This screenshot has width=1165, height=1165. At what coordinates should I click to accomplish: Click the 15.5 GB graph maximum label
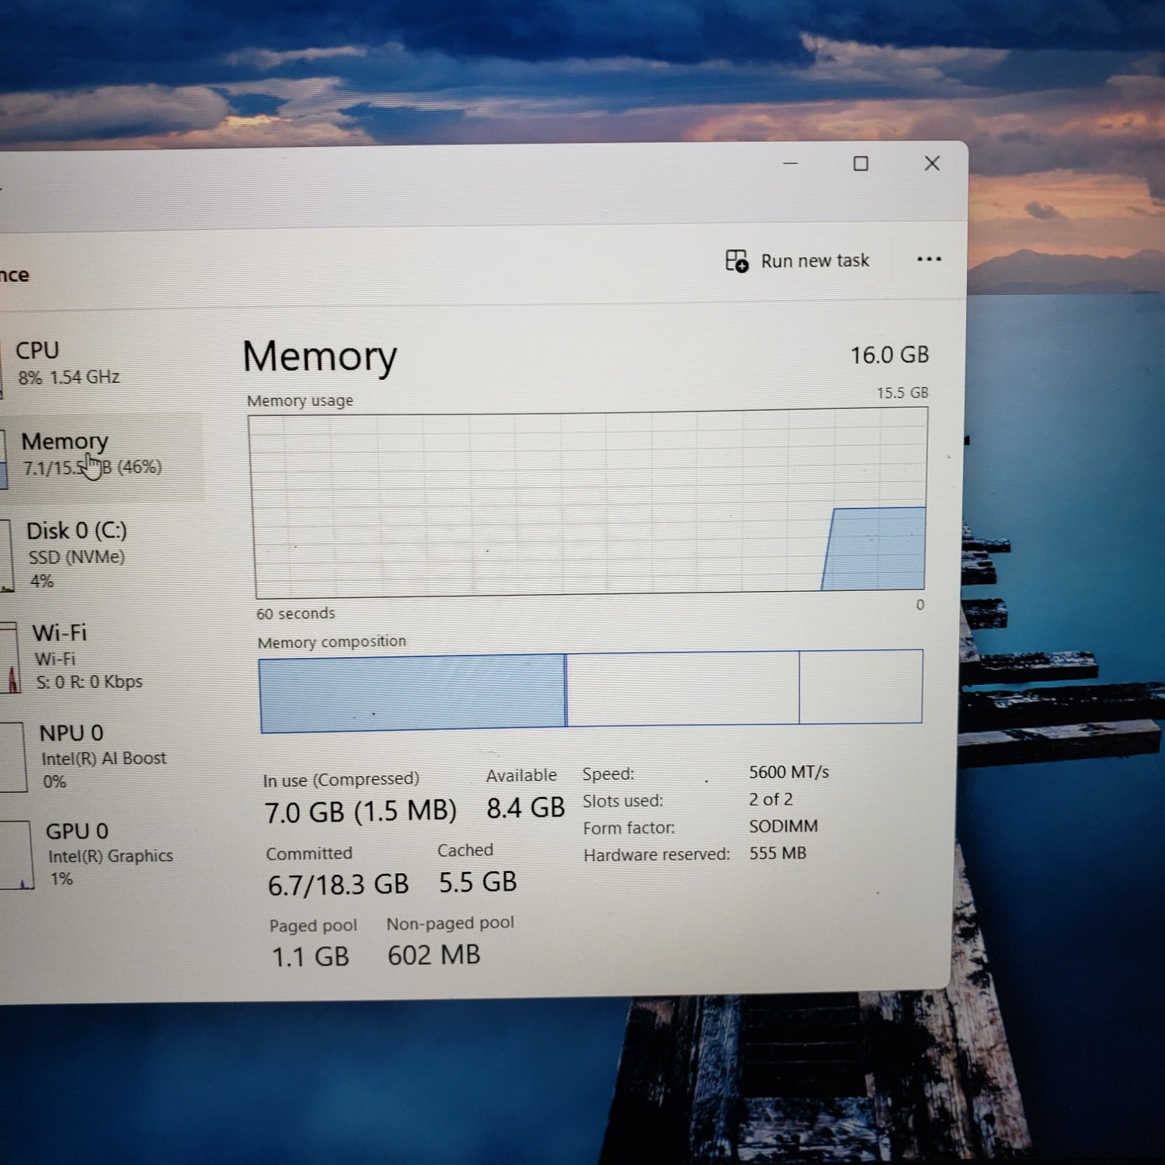point(902,392)
